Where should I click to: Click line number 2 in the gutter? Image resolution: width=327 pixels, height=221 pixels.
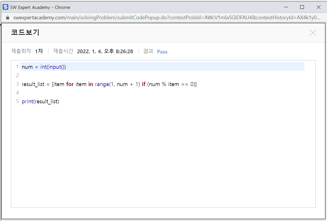click(17, 75)
